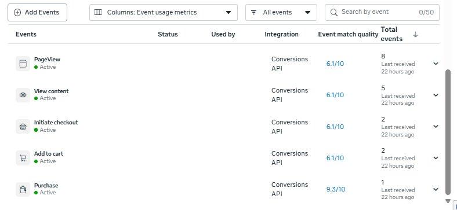Click the Add to cart icon

point(23,158)
